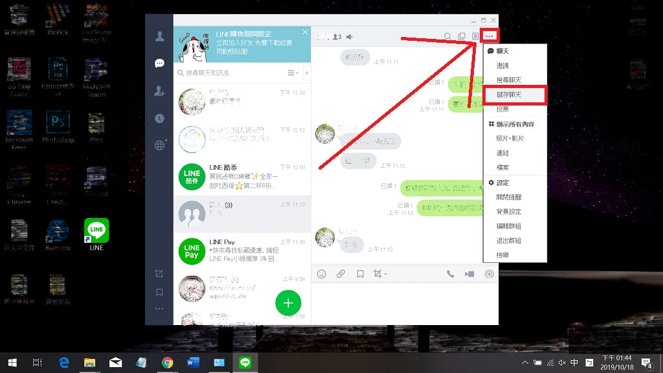Click the LINE taskbar icon

tap(245, 363)
